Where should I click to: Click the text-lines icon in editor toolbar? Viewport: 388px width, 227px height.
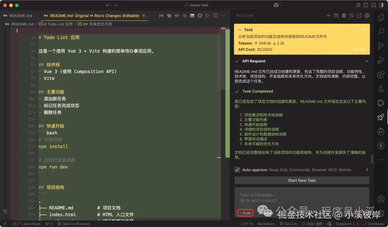click(x=169, y=15)
